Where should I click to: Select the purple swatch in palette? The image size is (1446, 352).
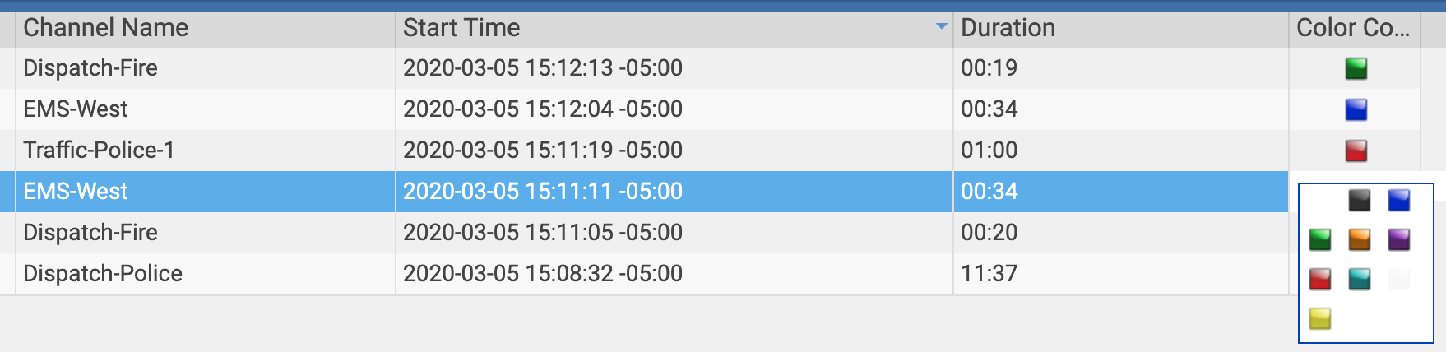coord(1399,239)
